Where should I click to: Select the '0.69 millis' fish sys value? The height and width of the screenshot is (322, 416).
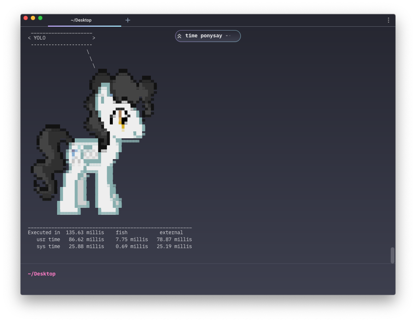(131, 246)
